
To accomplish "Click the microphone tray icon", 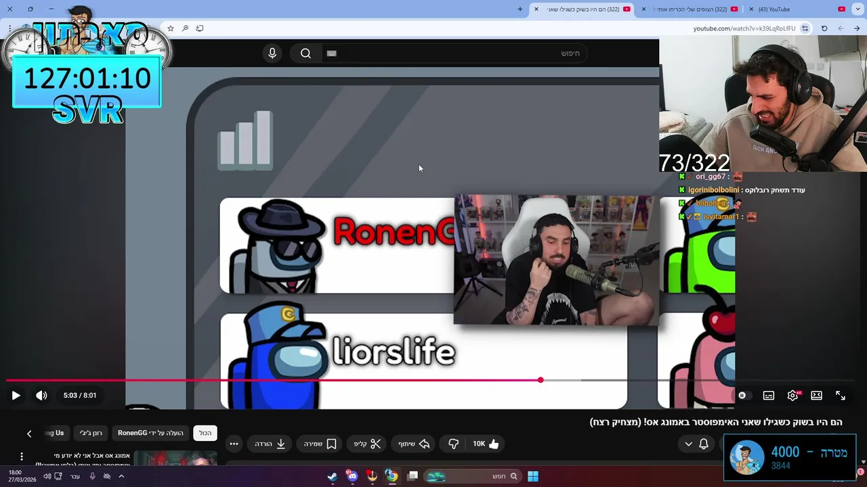I will (x=93, y=476).
